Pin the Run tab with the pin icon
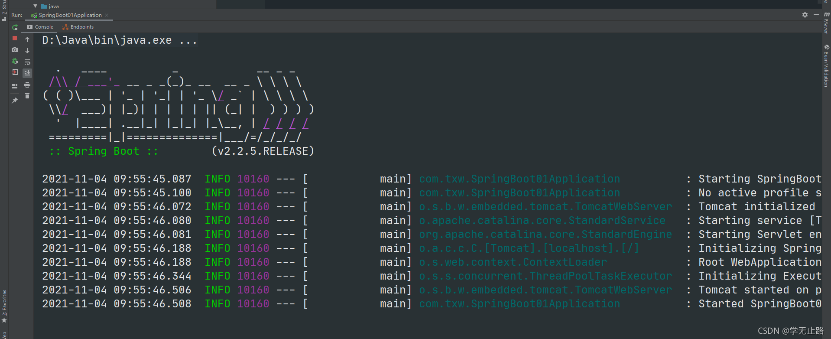Image resolution: width=831 pixels, height=339 pixels. click(x=15, y=100)
